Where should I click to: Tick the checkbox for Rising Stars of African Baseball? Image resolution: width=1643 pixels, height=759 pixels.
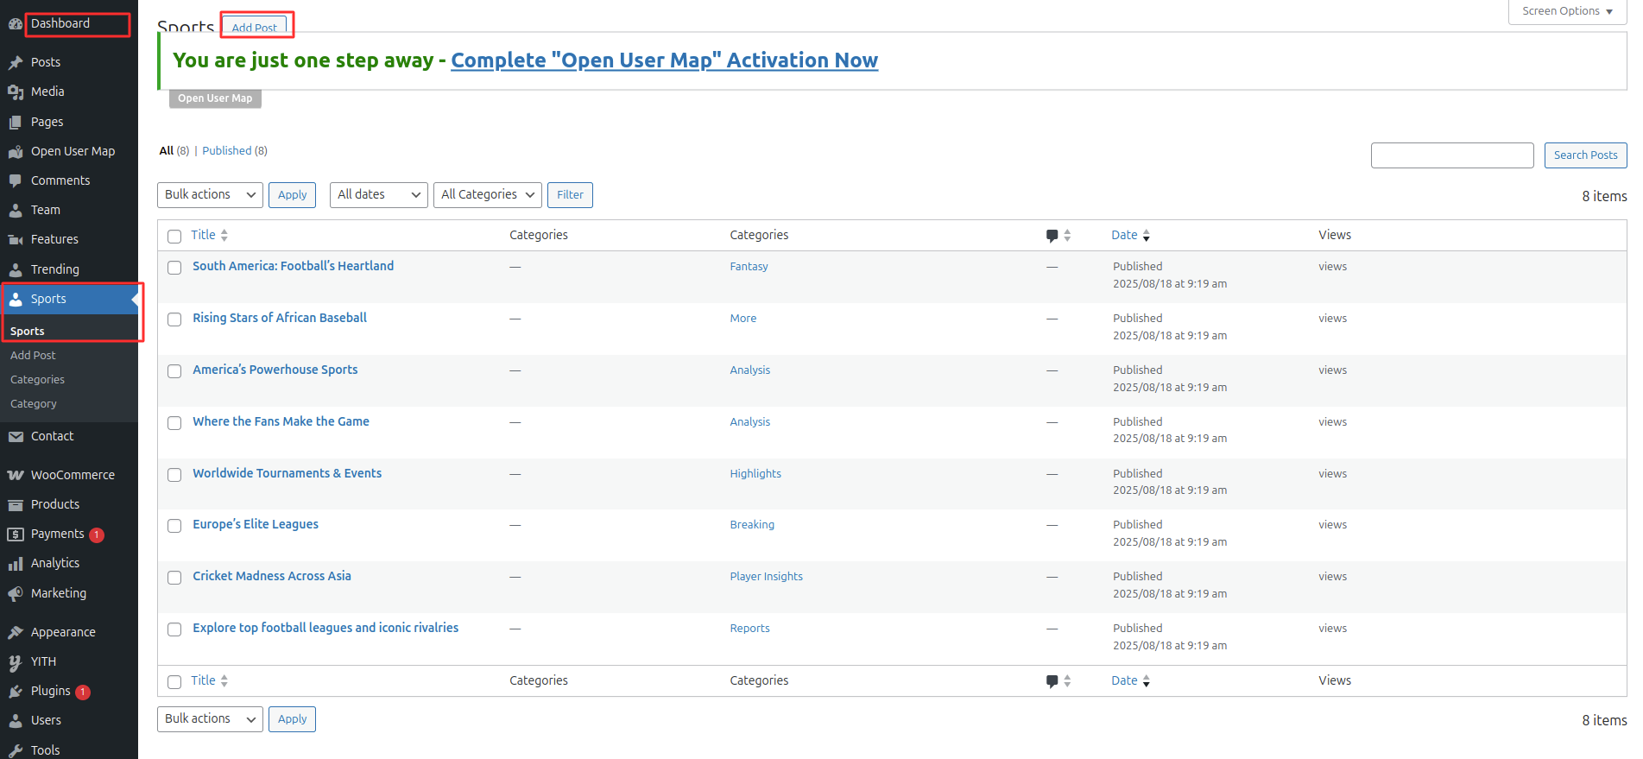tap(174, 319)
